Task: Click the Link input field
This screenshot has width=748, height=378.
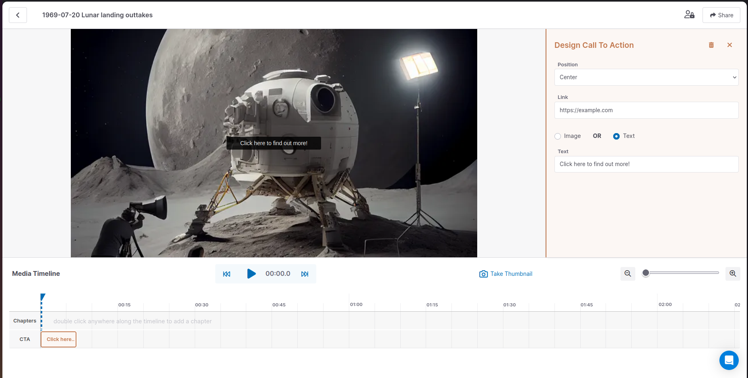Action: click(x=646, y=110)
